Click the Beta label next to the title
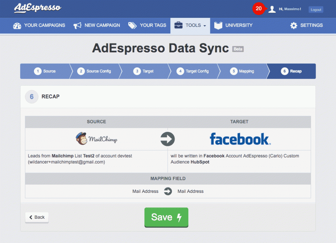Screen dimensions: 336x243 coord(238,49)
